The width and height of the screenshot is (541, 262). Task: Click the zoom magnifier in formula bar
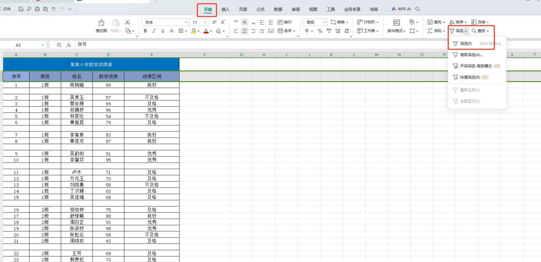coord(59,45)
